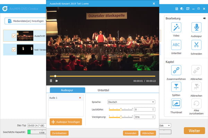The width and height of the screenshot is (208, 138).
Task: Toggle checkbox for test Version item
Action: click(14, 50)
